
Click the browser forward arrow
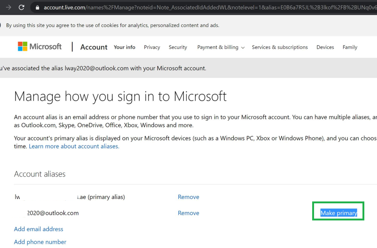coord(9,7)
